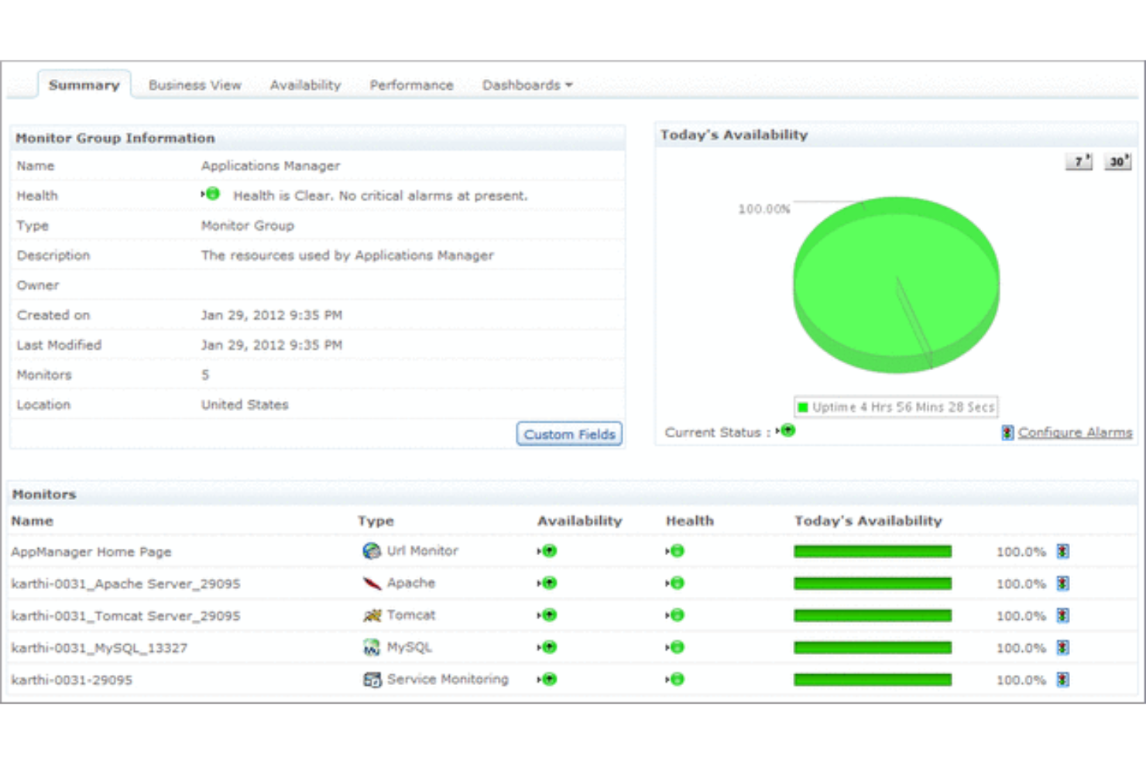Screen dimensions: 1146x764
Task: Click configure alarm icon for AppManager Home Page
Action: point(1063,552)
